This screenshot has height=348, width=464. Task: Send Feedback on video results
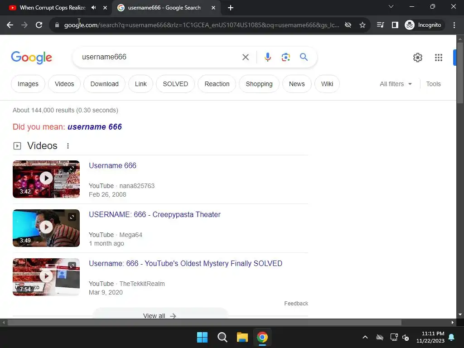(296, 304)
